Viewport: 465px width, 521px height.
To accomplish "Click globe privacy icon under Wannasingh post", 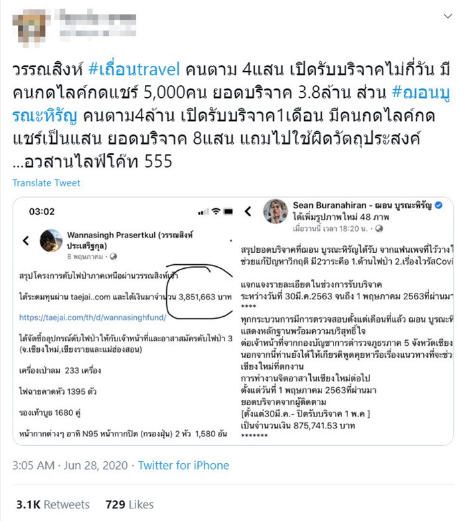I will coord(113,257).
